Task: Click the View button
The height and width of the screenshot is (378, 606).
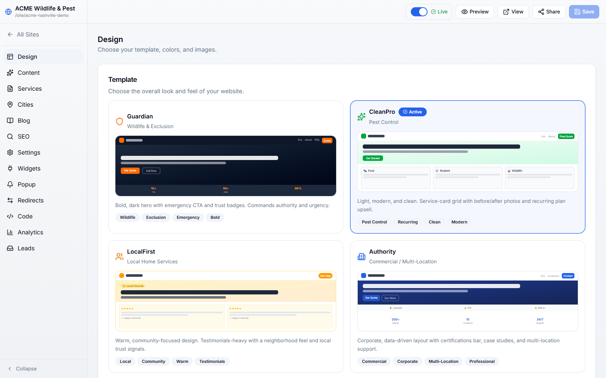Action: (x=513, y=12)
